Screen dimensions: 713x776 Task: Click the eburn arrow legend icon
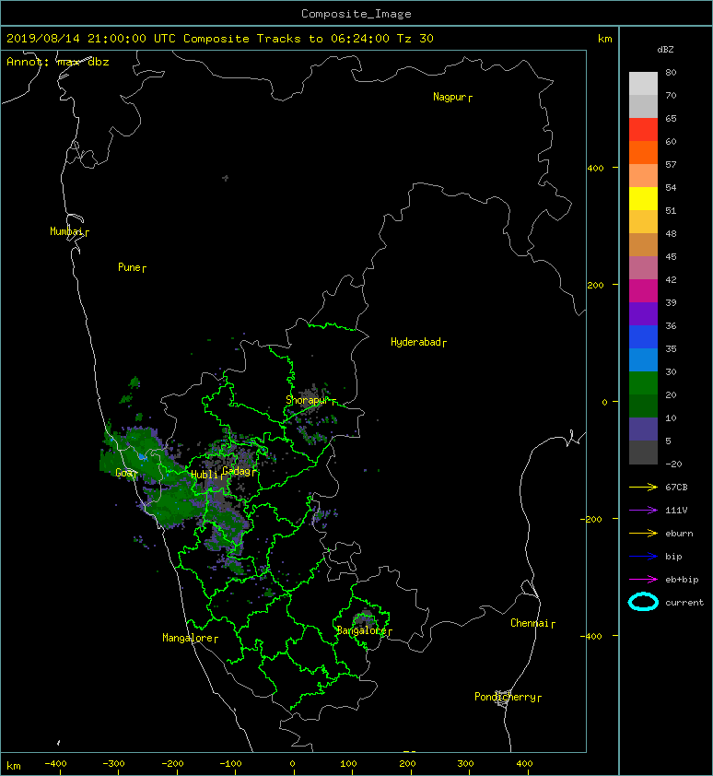point(643,534)
